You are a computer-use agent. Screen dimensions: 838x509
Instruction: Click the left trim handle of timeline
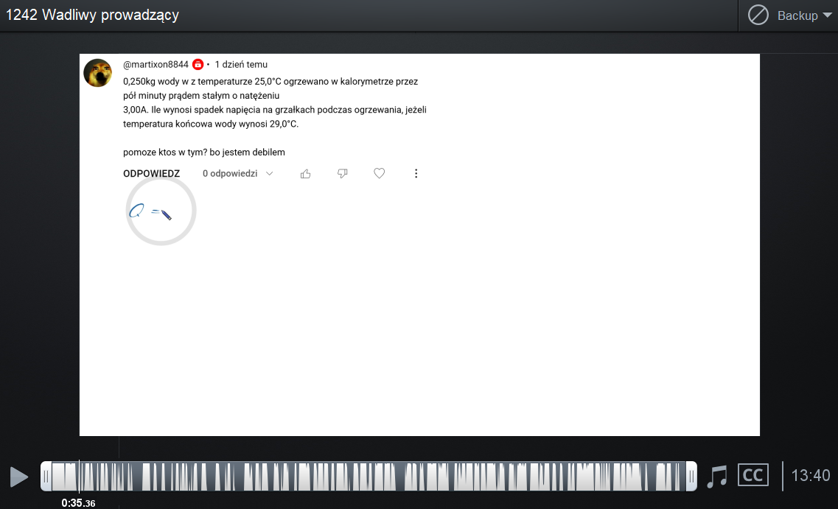pyautogui.click(x=46, y=477)
